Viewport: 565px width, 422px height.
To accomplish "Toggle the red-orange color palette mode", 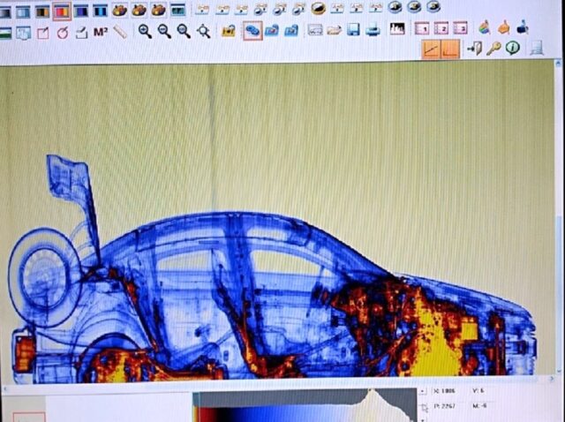I will click(62, 11).
